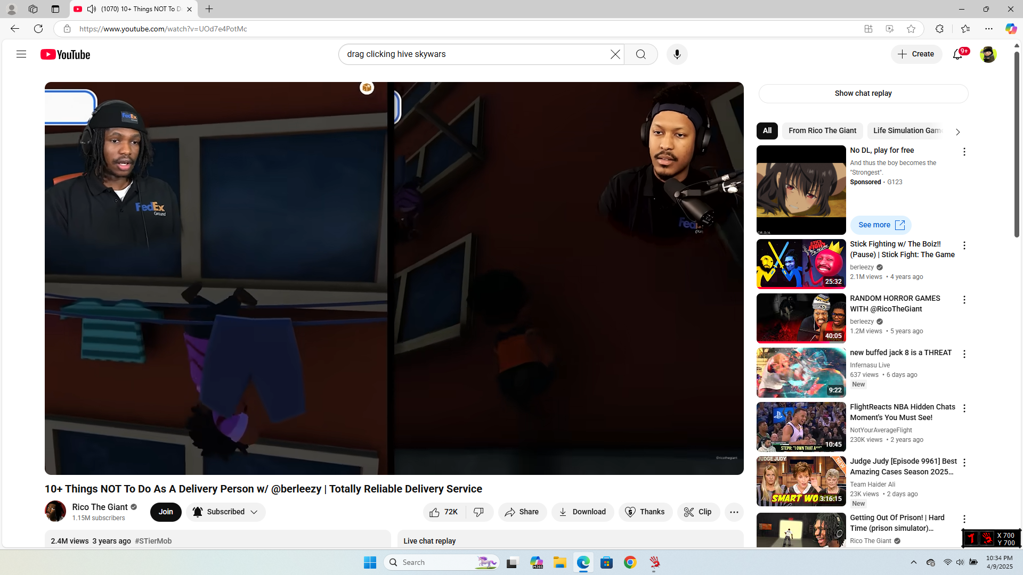The image size is (1023, 575).
Task: Open options for RANDOM HORROR GAMES video
Action: point(964,300)
